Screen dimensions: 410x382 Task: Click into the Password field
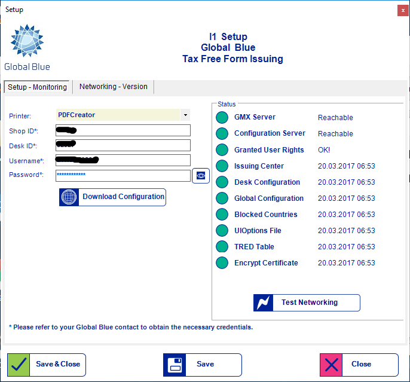point(123,176)
